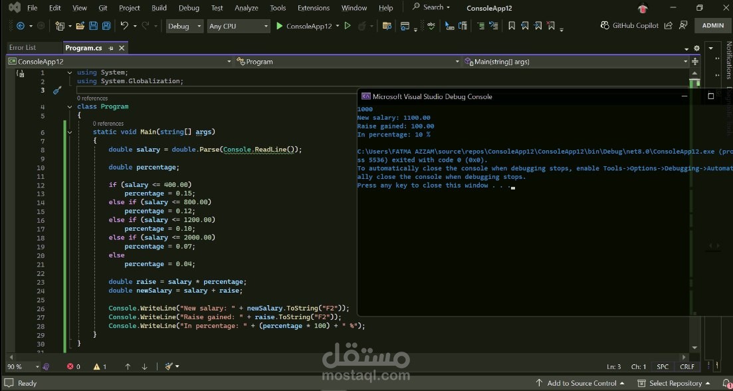Go to next bookmark icon
This screenshot has width=733, height=391.
538,26
